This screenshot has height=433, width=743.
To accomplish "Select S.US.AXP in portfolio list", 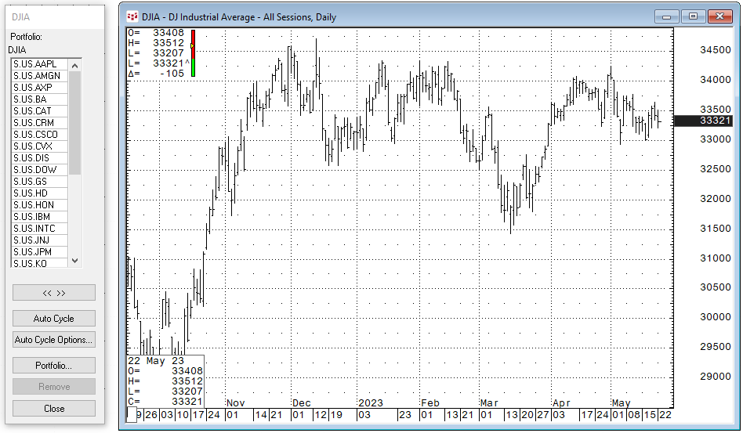I will 40,88.
